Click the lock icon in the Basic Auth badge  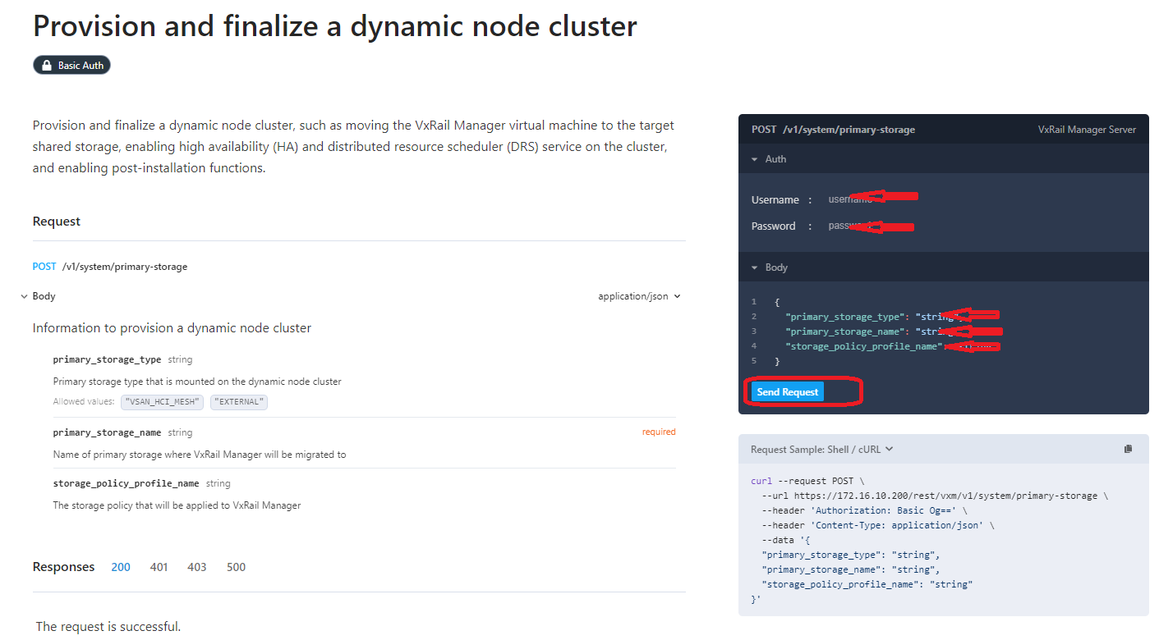[x=48, y=64]
